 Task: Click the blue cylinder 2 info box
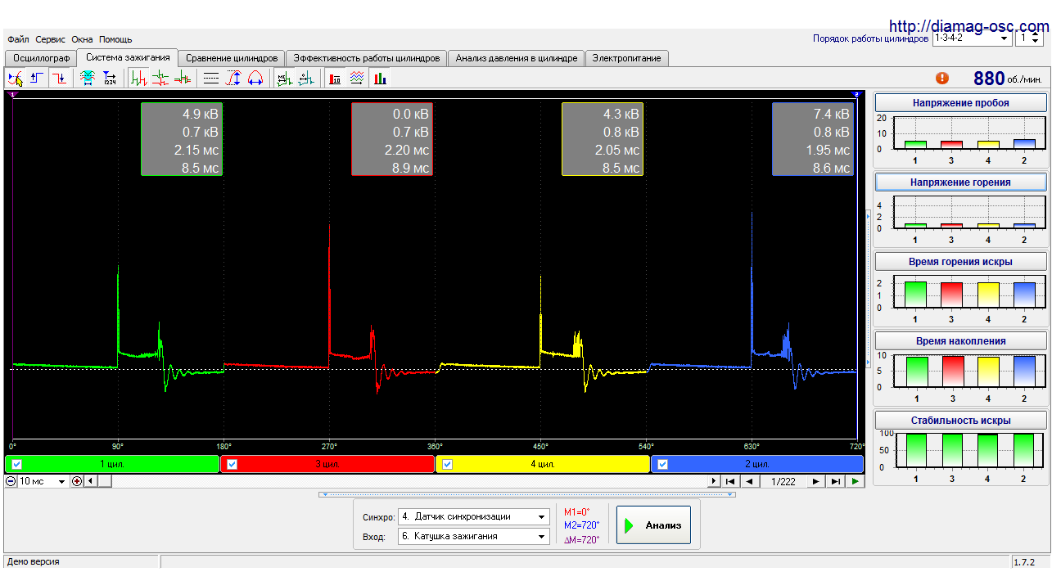point(813,139)
